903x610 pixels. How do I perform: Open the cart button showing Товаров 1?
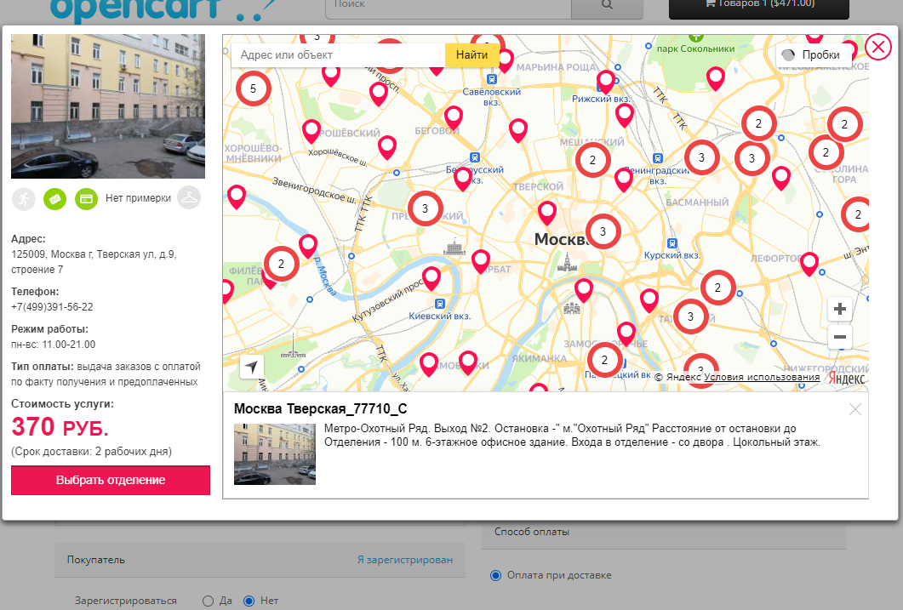[x=758, y=7]
